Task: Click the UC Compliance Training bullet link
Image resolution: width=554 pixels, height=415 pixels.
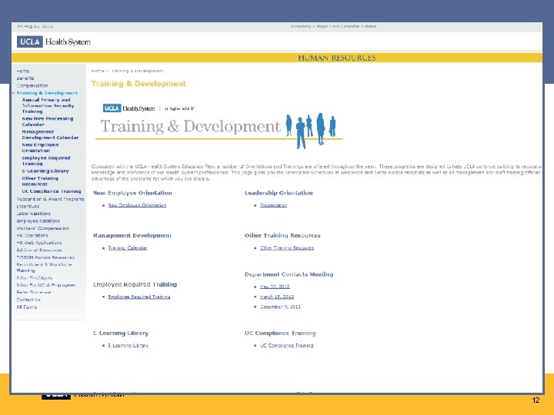Action: tap(286, 346)
